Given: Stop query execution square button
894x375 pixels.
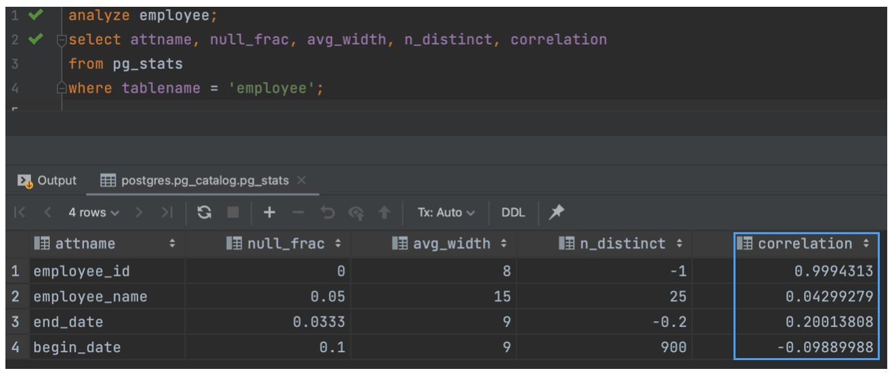Looking at the screenshot, I should pyautogui.click(x=234, y=213).
